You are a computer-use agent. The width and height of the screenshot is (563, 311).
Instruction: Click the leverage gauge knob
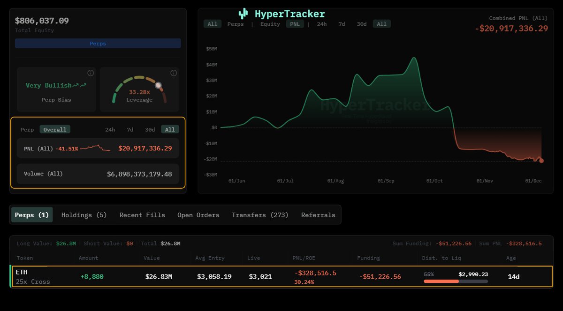(159, 86)
